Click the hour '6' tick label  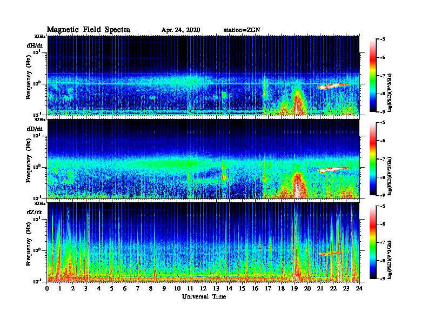pos(125,288)
